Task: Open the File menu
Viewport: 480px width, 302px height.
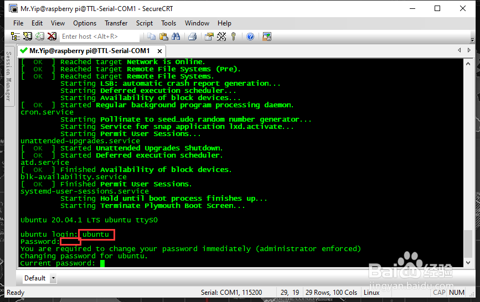Action: point(18,23)
